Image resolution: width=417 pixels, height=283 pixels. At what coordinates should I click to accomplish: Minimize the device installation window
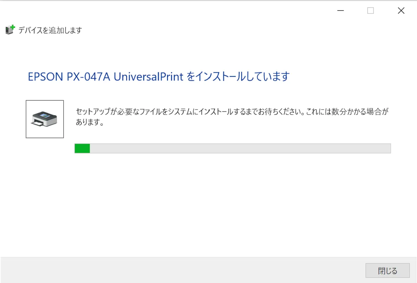(x=341, y=11)
